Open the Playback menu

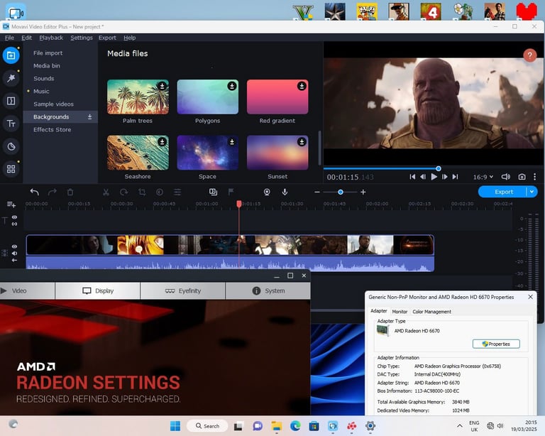tap(51, 38)
